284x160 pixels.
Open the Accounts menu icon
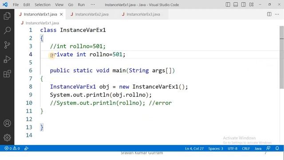point(7,124)
